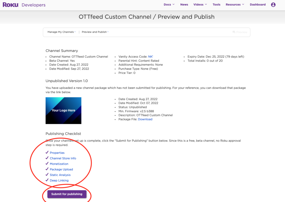This screenshot has height=202, width=285.
Task: Click the Unpublished Version 1.0 heading
Action: (x=67, y=81)
